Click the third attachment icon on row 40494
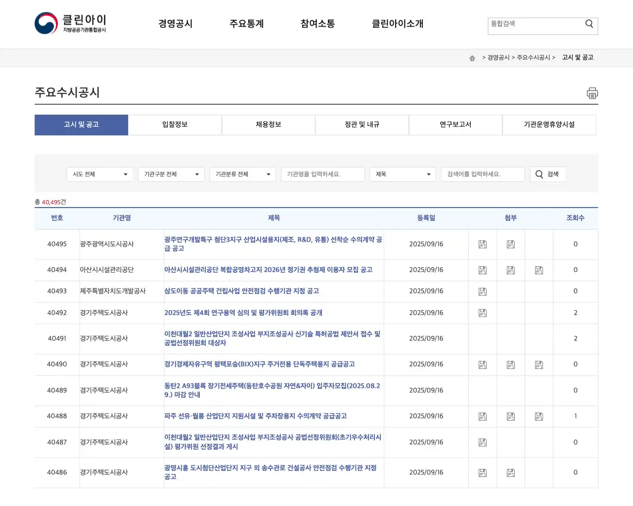633x506 pixels. (539, 270)
